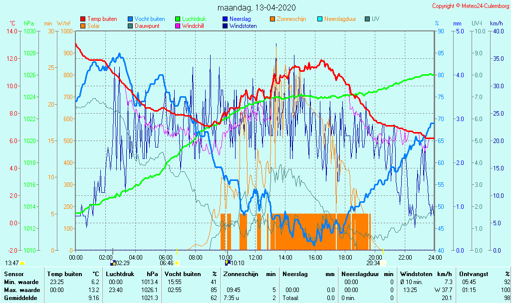Select the Windstoten legend label

[243, 26]
